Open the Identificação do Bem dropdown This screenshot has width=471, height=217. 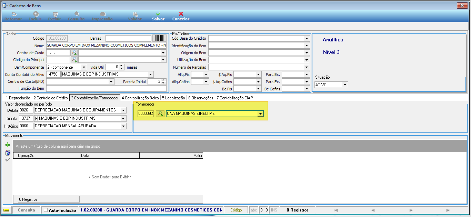[x=307, y=46]
